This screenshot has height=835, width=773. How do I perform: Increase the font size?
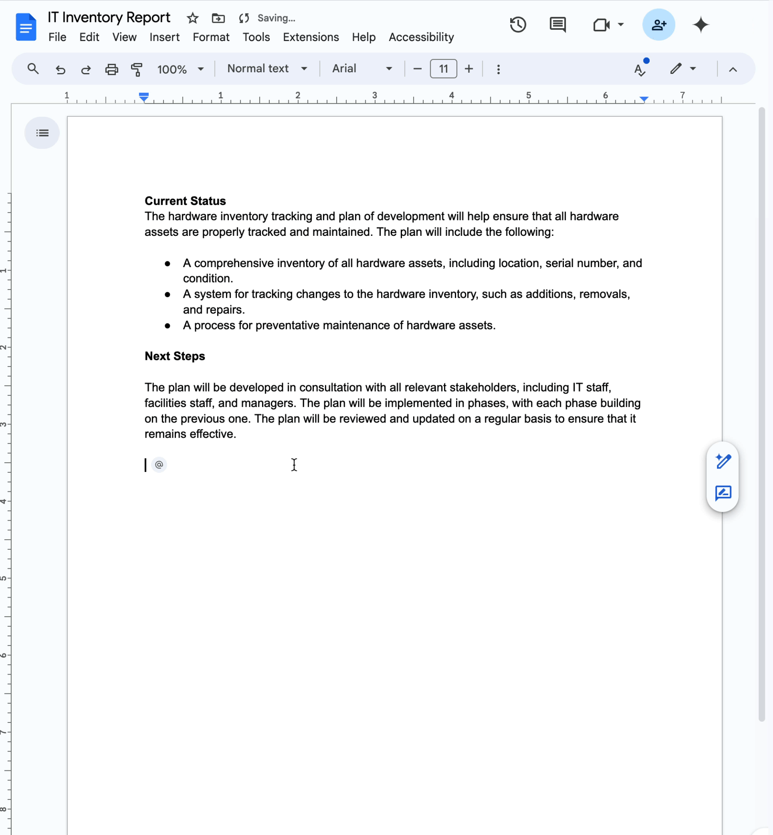point(469,69)
